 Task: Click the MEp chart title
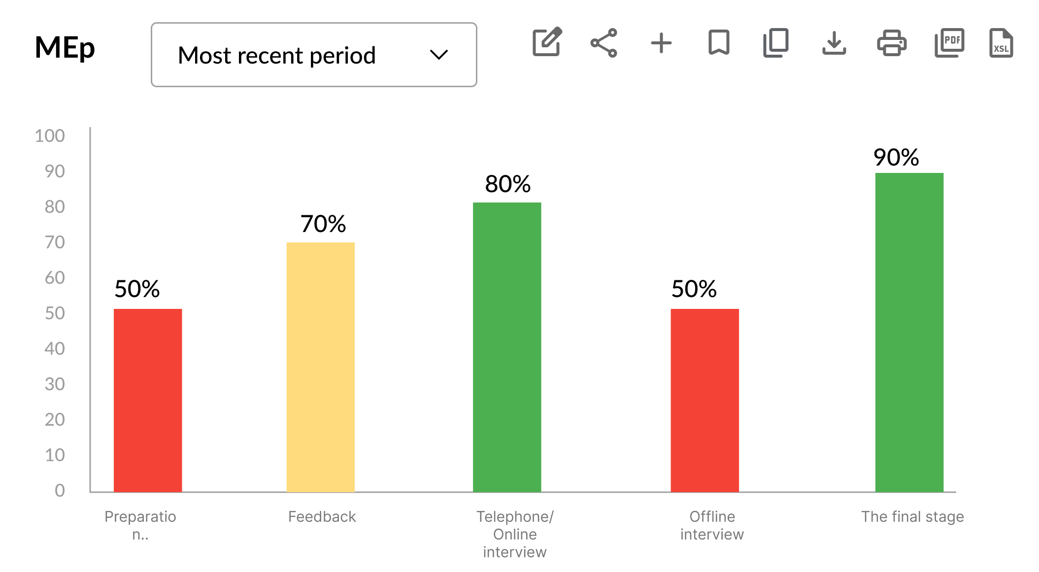(x=65, y=48)
